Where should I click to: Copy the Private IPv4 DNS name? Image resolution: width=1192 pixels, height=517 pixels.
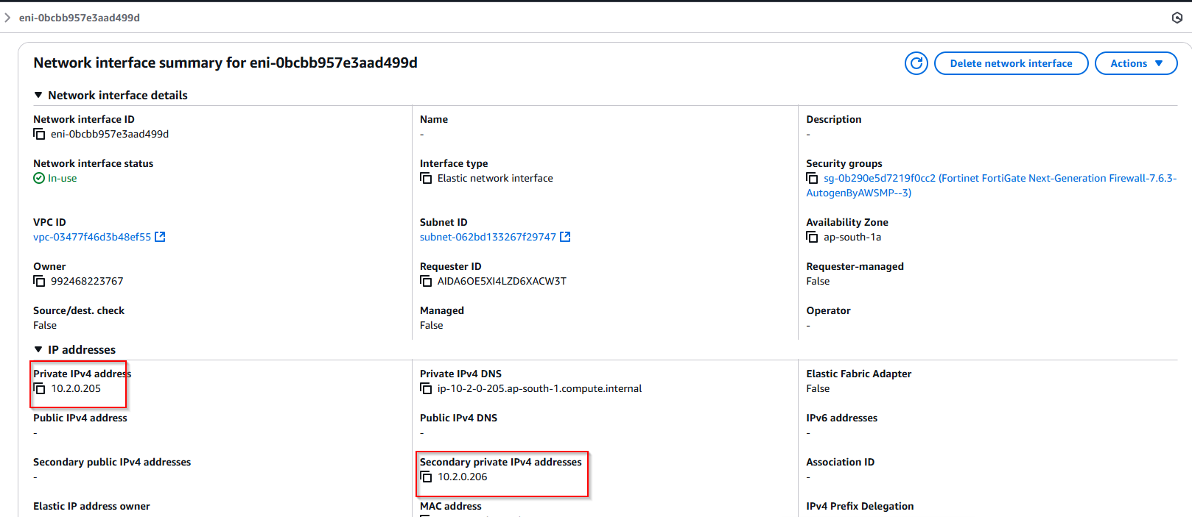pyautogui.click(x=426, y=389)
